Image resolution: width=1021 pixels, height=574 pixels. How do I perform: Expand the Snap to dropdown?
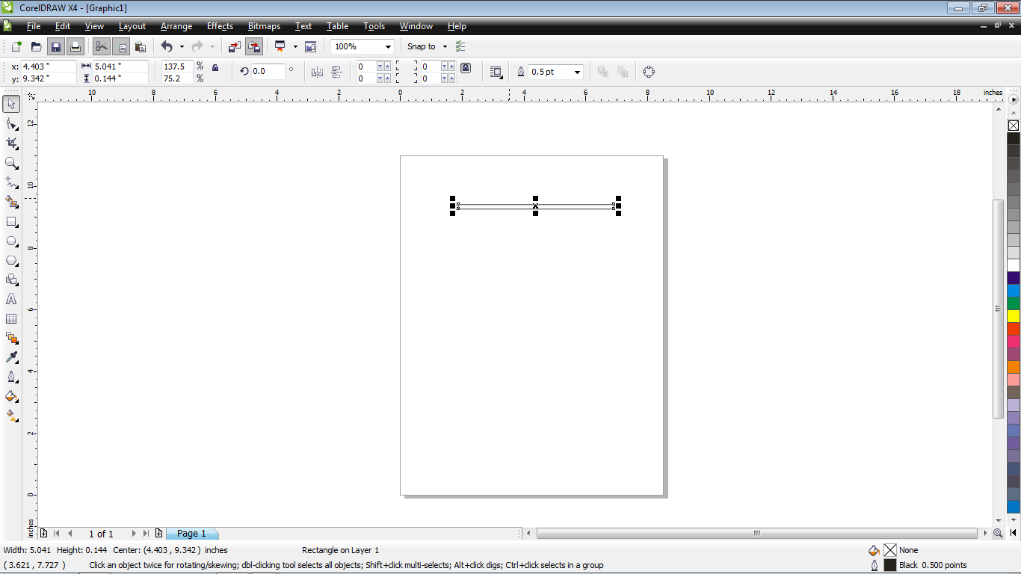445,46
